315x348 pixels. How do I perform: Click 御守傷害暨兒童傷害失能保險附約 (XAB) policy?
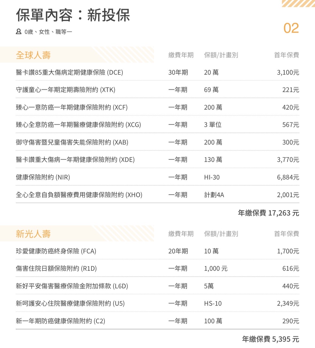tap(72, 142)
